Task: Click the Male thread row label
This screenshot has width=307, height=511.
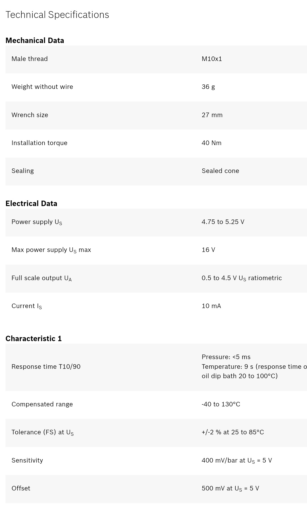Action: coord(30,59)
